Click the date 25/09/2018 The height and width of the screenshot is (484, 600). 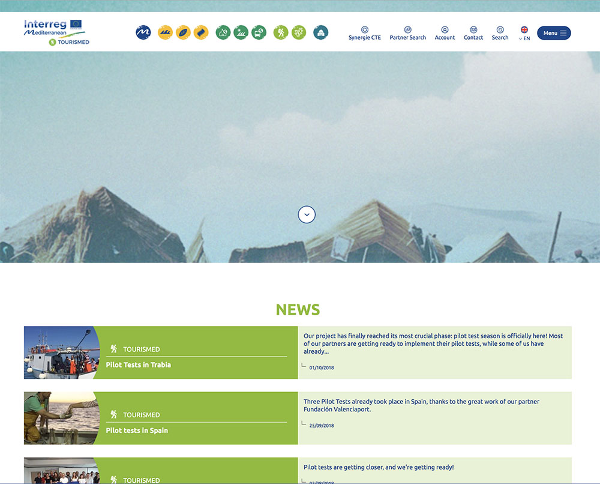(322, 425)
